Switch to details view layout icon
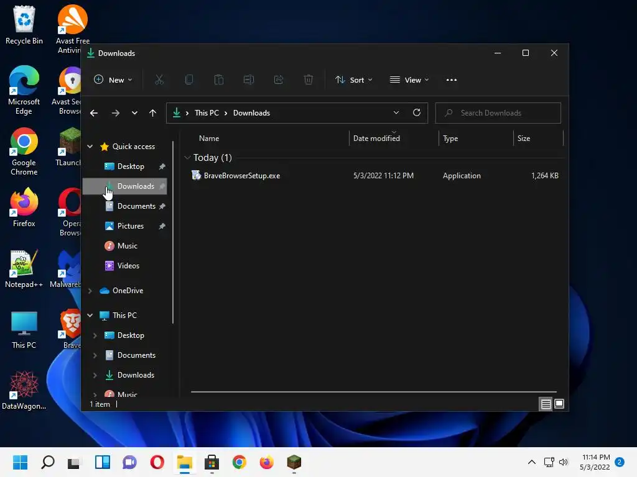637x477 pixels. [546, 404]
